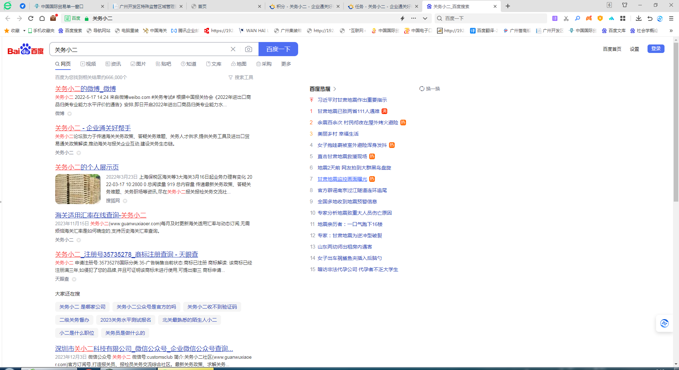Screen dimensions: 679x370
Task: Open snapshot dropdown beside 天眼查 source
Action: pyautogui.click(x=74, y=279)
